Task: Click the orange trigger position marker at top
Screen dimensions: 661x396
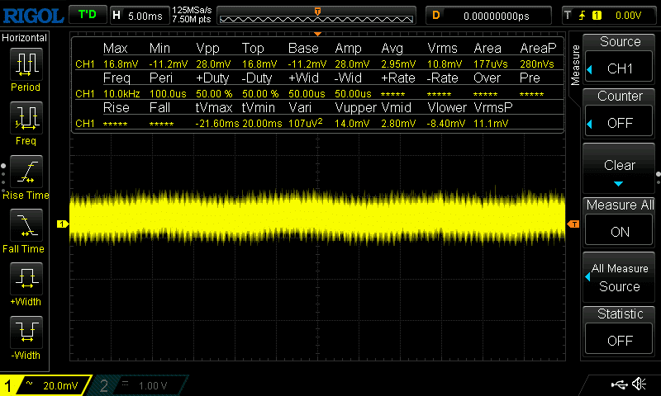Action: coord(317,10)
